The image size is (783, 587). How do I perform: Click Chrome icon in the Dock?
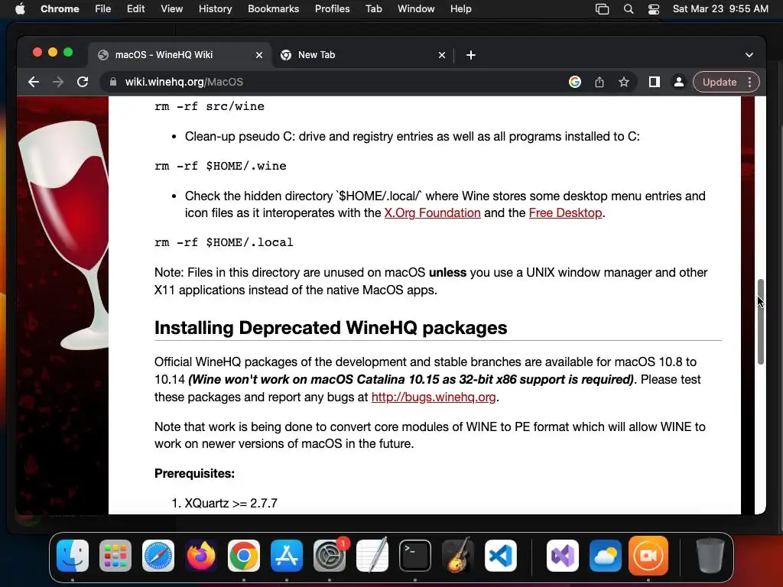[244, 556]
